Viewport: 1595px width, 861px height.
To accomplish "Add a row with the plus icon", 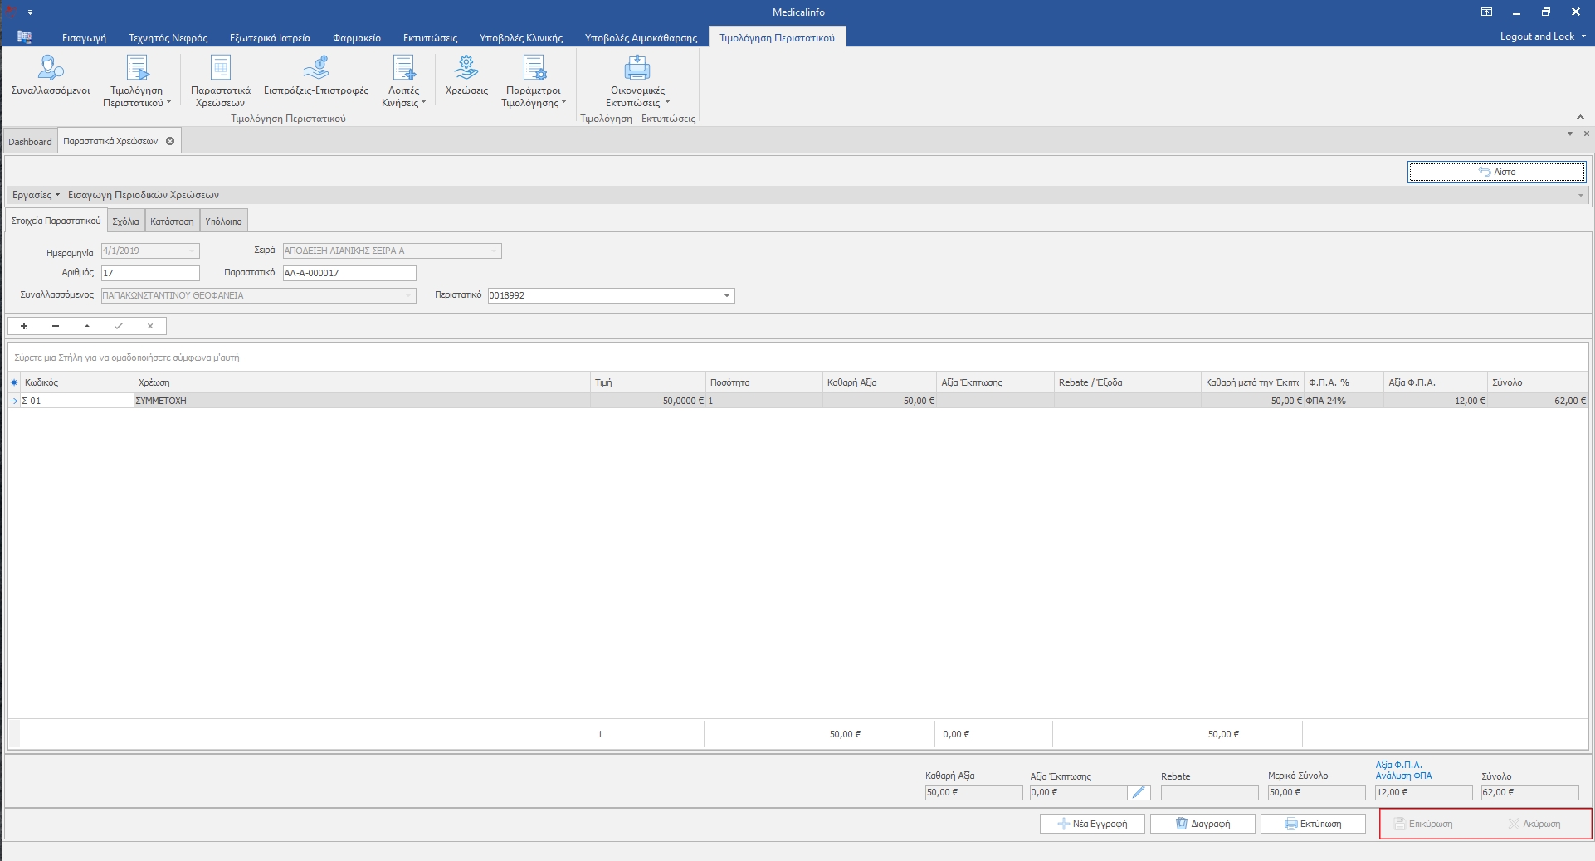I will (24, 327).
